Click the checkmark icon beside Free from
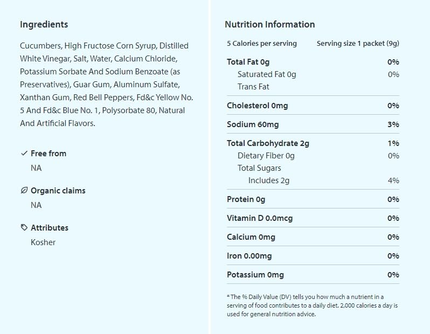Image resolution: width=430 pixels, height=334 pixels. [24, 154]
